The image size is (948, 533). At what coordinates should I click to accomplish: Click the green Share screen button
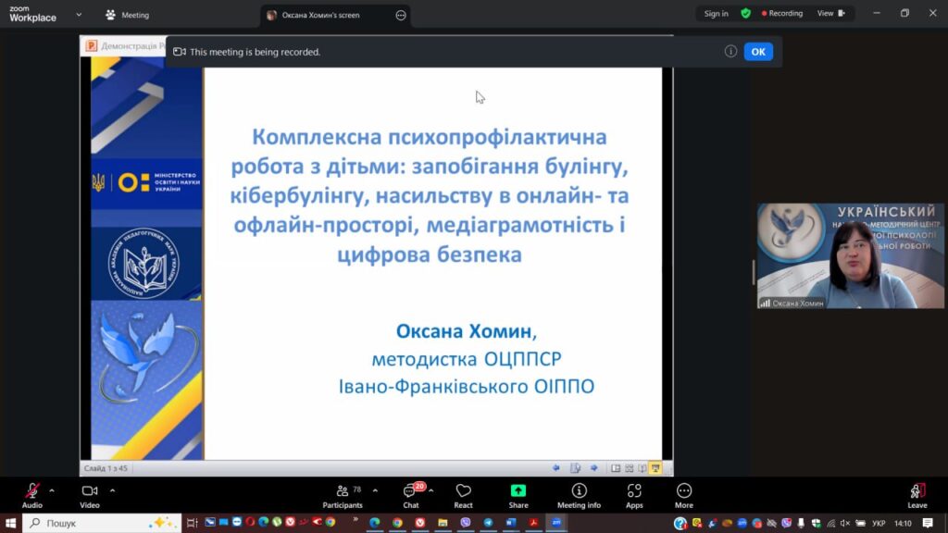(x=518, y=494)
